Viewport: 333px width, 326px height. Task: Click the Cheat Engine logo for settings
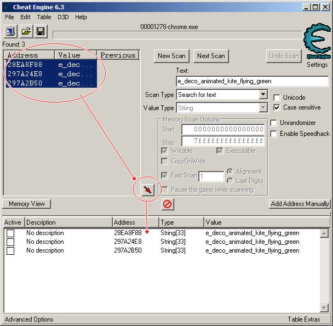[318, 41]
